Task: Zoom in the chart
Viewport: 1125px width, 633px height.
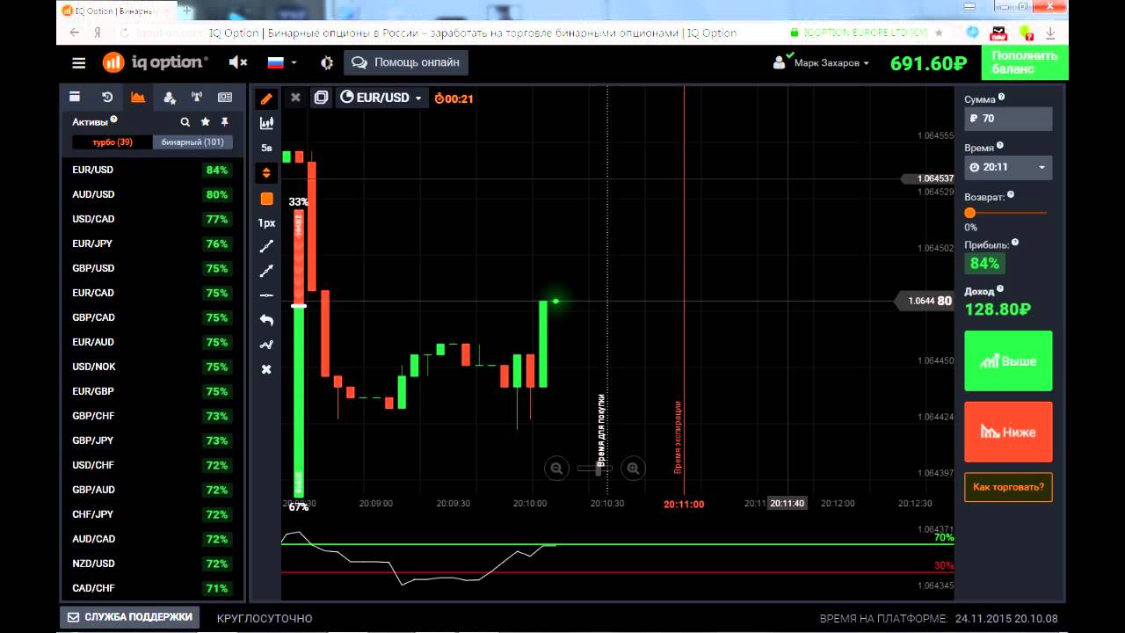Action: pyautogui.click(x=633, y=469)
